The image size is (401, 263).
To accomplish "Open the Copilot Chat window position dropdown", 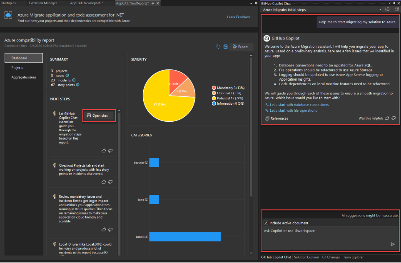I will 389,3.
